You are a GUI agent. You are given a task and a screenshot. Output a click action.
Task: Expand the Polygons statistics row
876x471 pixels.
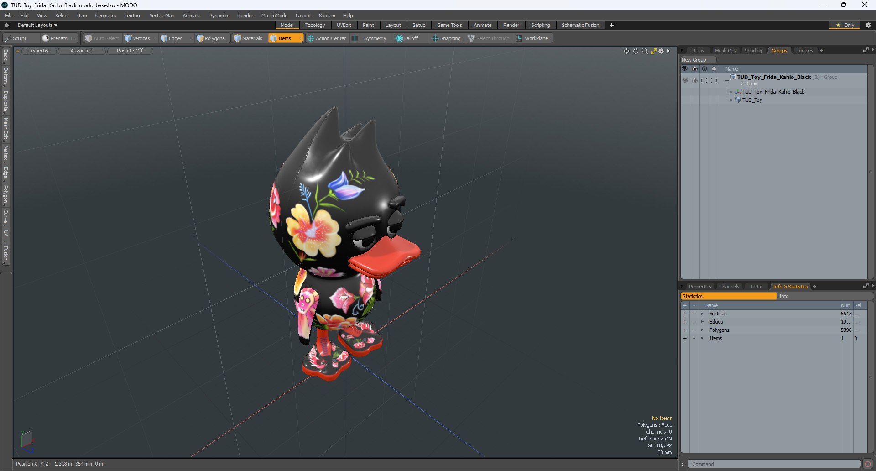[x=703, y=330]
